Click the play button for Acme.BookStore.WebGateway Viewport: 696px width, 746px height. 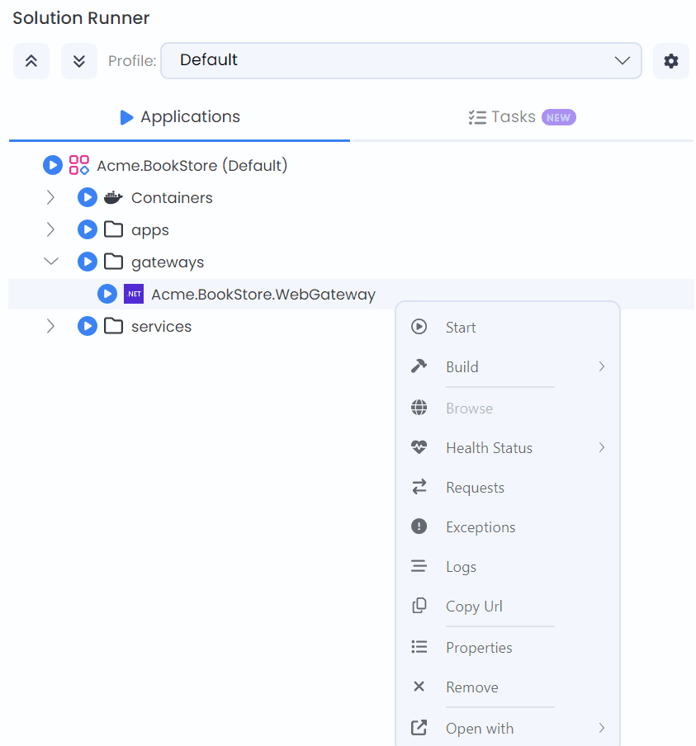click(x=107, y=294)
